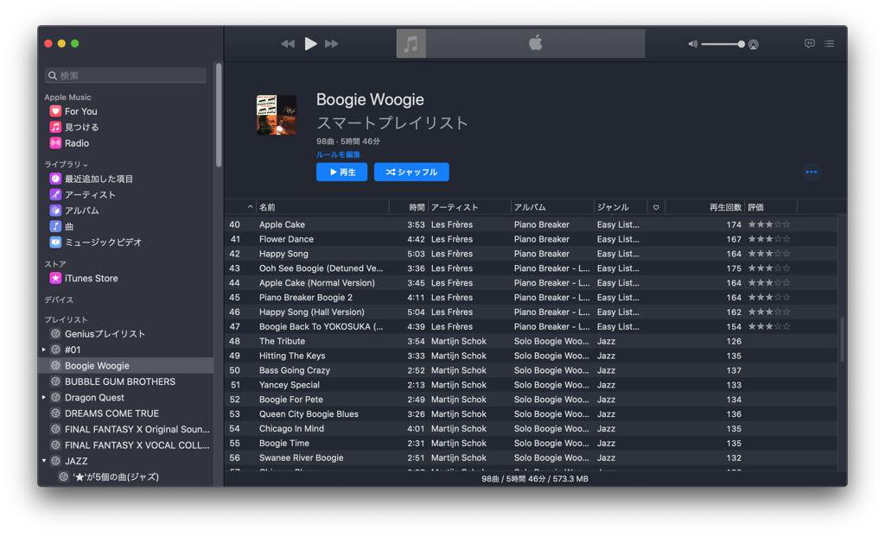The height and width of the screenshot is (536, 885).
Task: Expand the Dragon Quest playlist folder
Action: coord(44,397)
